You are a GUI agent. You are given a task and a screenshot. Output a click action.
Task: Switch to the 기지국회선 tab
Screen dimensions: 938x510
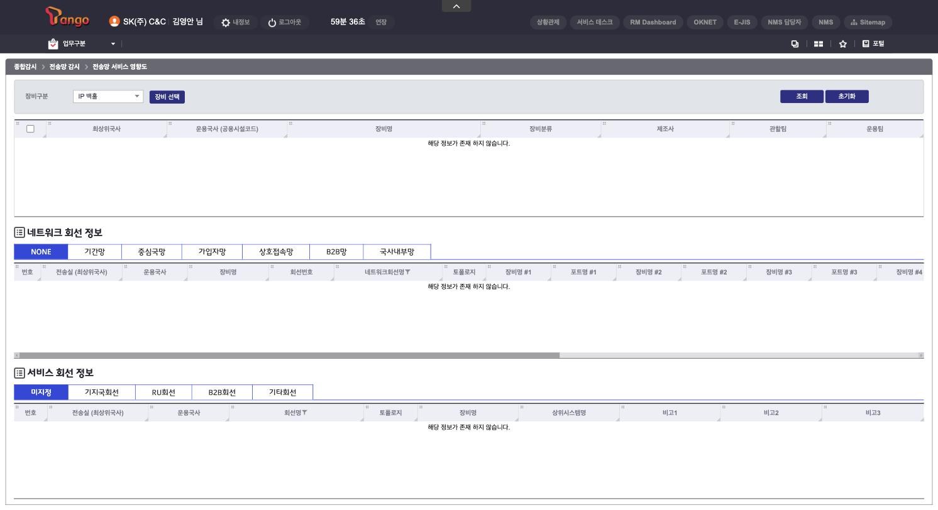click(x=102, y=393)
